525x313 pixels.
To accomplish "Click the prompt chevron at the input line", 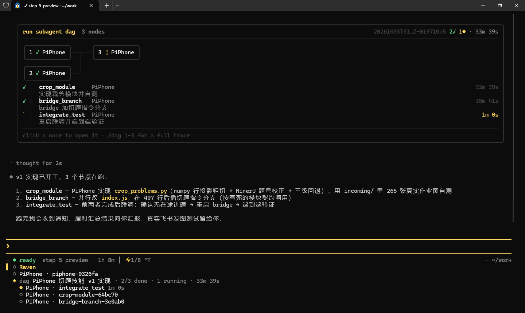I will click(8, 246).
